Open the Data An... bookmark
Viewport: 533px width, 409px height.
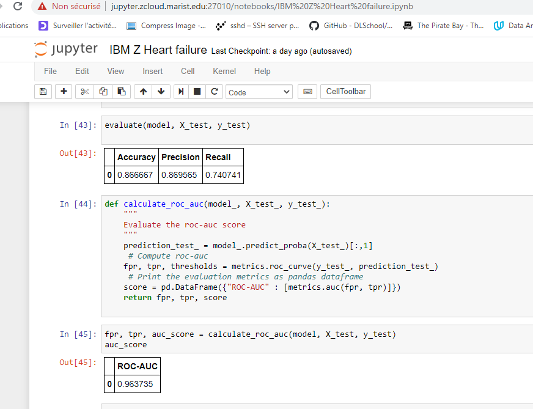513,26
